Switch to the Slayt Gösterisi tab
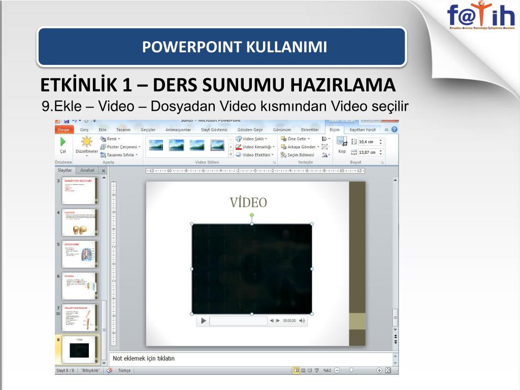520x390 pixels. pos(214,129)
